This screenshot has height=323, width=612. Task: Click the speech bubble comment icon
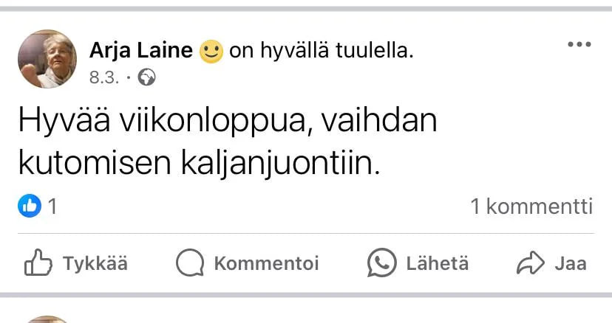(190, 263)
